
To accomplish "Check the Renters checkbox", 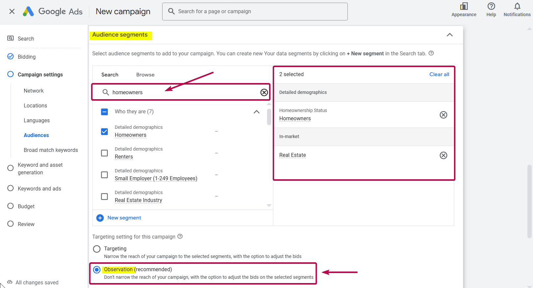I will (104, 153).
